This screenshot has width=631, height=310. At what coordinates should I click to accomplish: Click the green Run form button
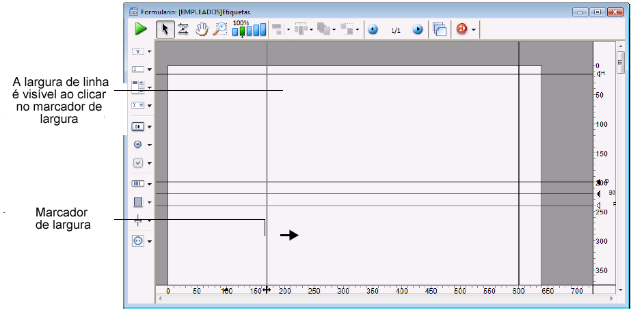tap(141, 29)
